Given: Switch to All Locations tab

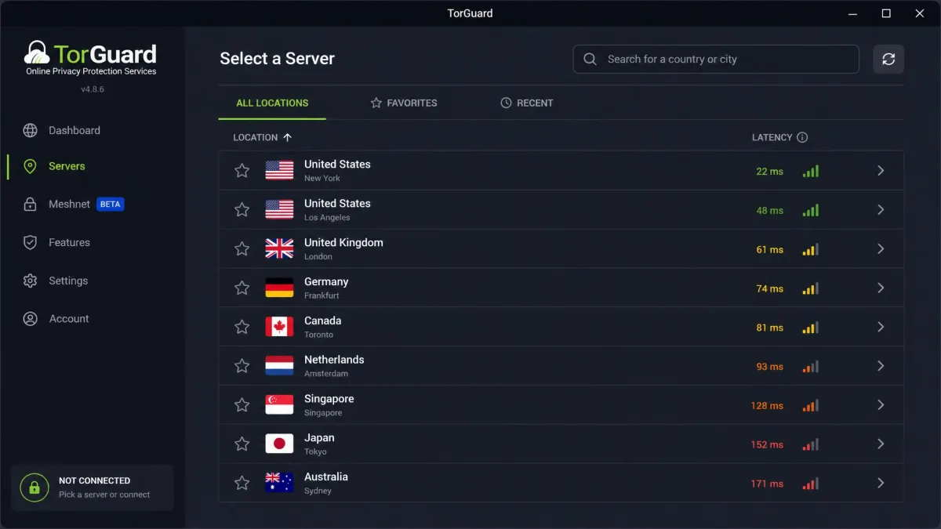Looking at the screenshot, I should point(272,103).
